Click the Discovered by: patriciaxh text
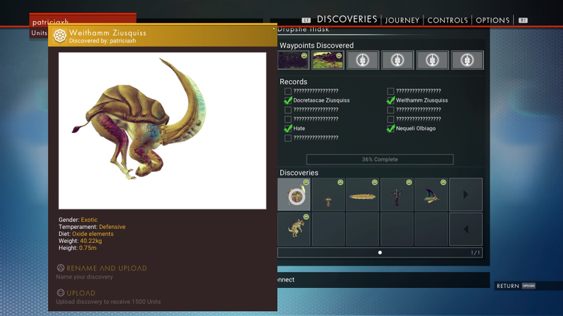This screenshot has width=563, height=316. (102, 41)
